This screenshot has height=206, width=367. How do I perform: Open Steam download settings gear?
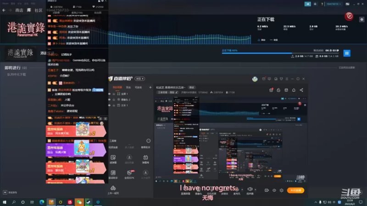click(x=361, y=20)
